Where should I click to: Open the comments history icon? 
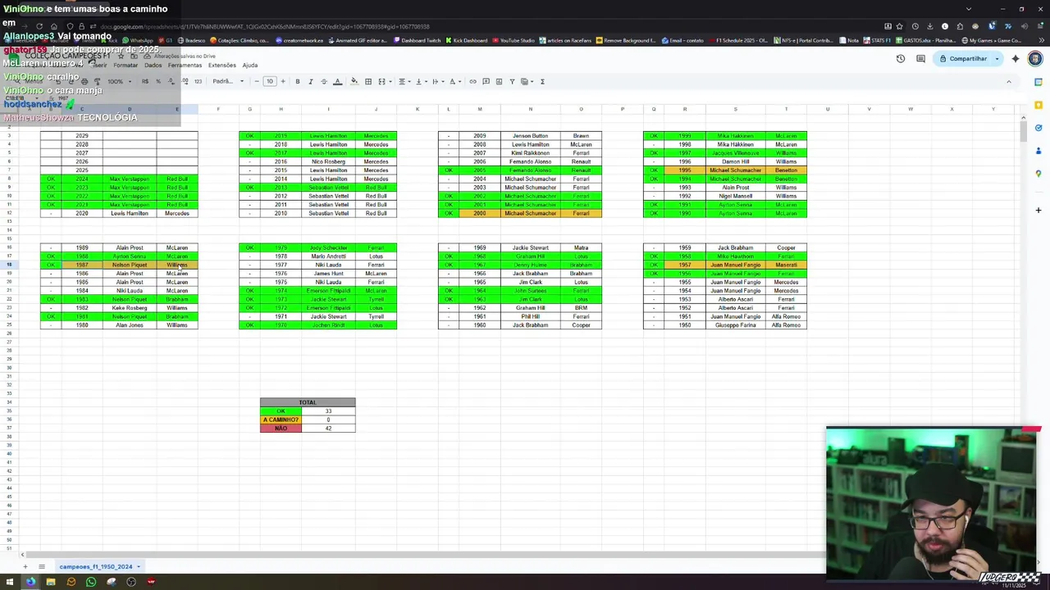click(920, 58)
